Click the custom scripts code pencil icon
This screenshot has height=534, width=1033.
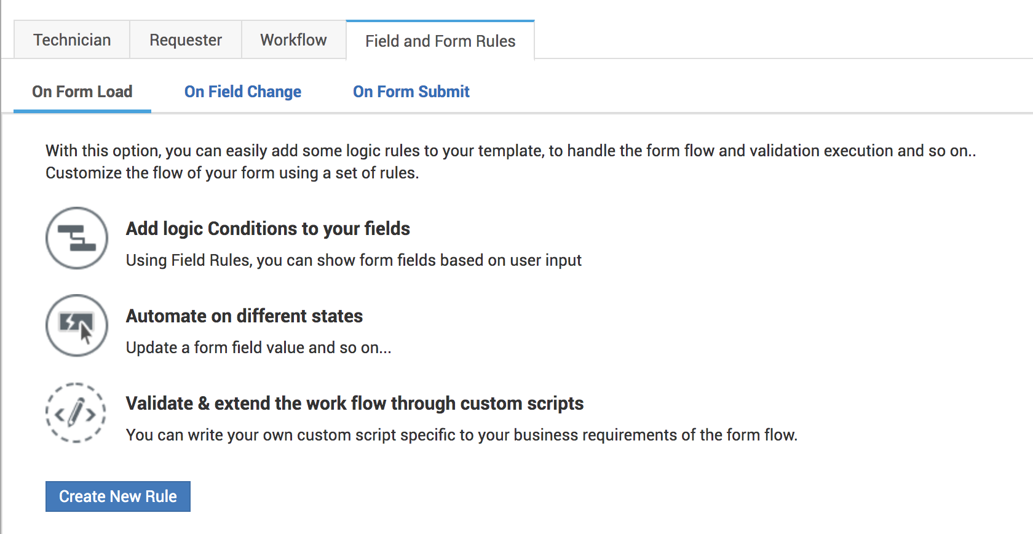[76, 413]
